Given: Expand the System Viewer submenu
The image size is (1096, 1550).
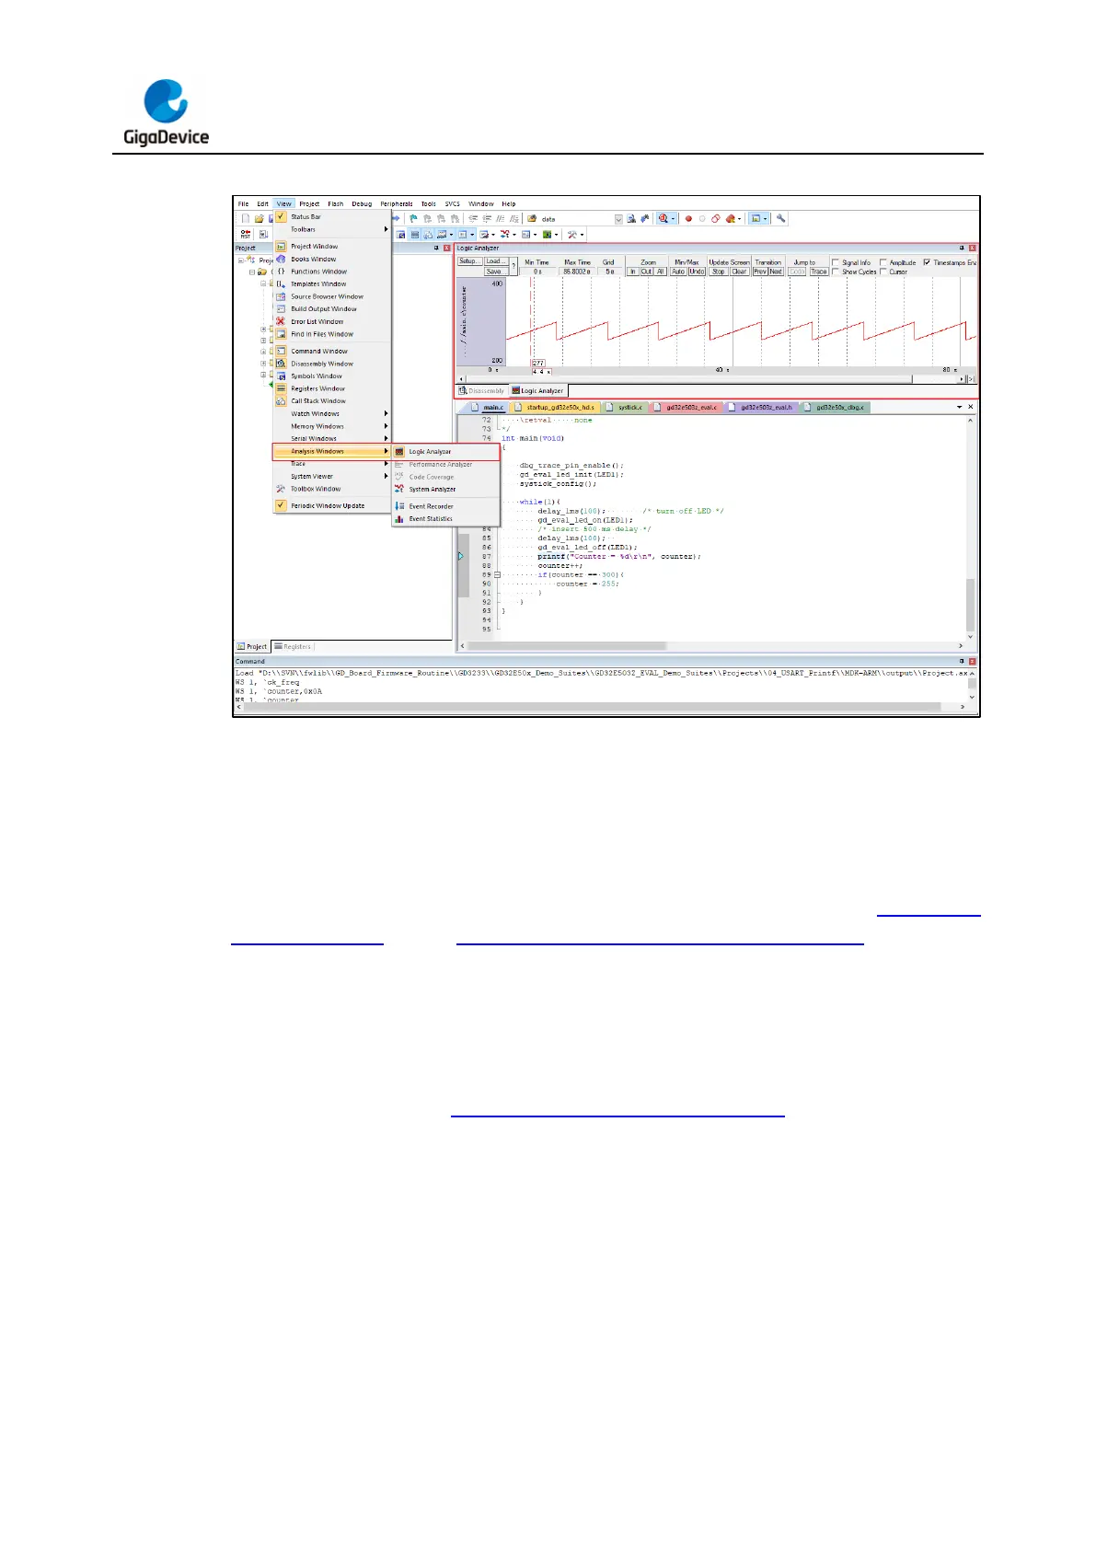Looking at the screenshot, I should pyautogui.click(x=332, y=476).
